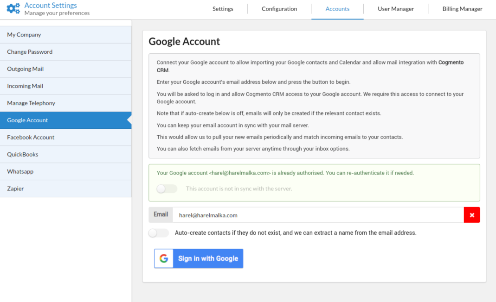Image resolution: width=496 pixels, height=302 pixels.
Task: Enable syncing this account with the server
Action: pos(167,189)
